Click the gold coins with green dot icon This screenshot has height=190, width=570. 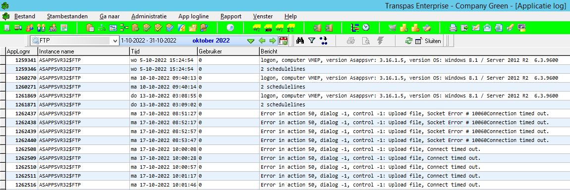coord(404,28)
